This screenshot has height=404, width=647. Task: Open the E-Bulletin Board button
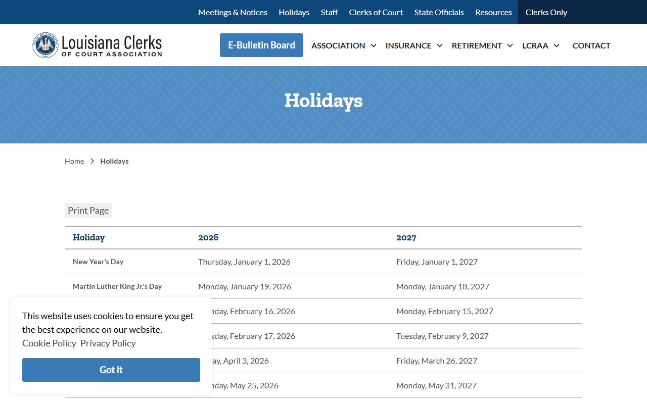(x=261, y=45)
